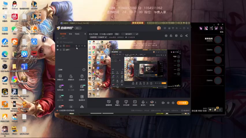Open the mode switch pill beside app logo

[78, 28]
